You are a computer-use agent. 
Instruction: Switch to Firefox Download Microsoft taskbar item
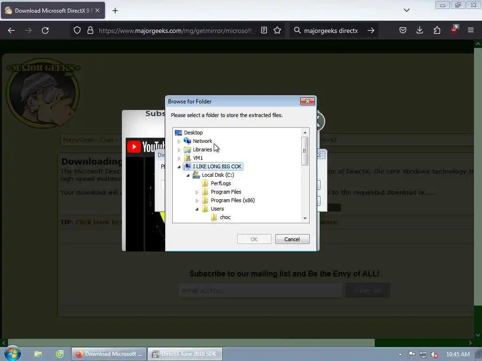click(x=109, y=354)
